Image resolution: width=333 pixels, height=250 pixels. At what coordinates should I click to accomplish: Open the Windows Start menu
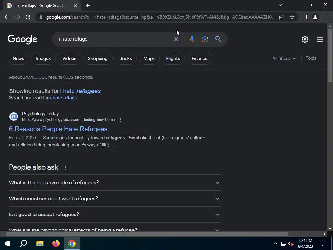8,243
